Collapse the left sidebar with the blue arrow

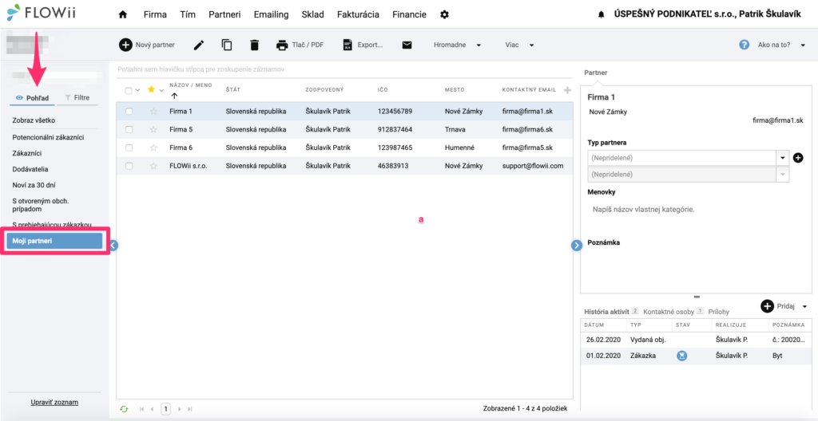point(114,246)
